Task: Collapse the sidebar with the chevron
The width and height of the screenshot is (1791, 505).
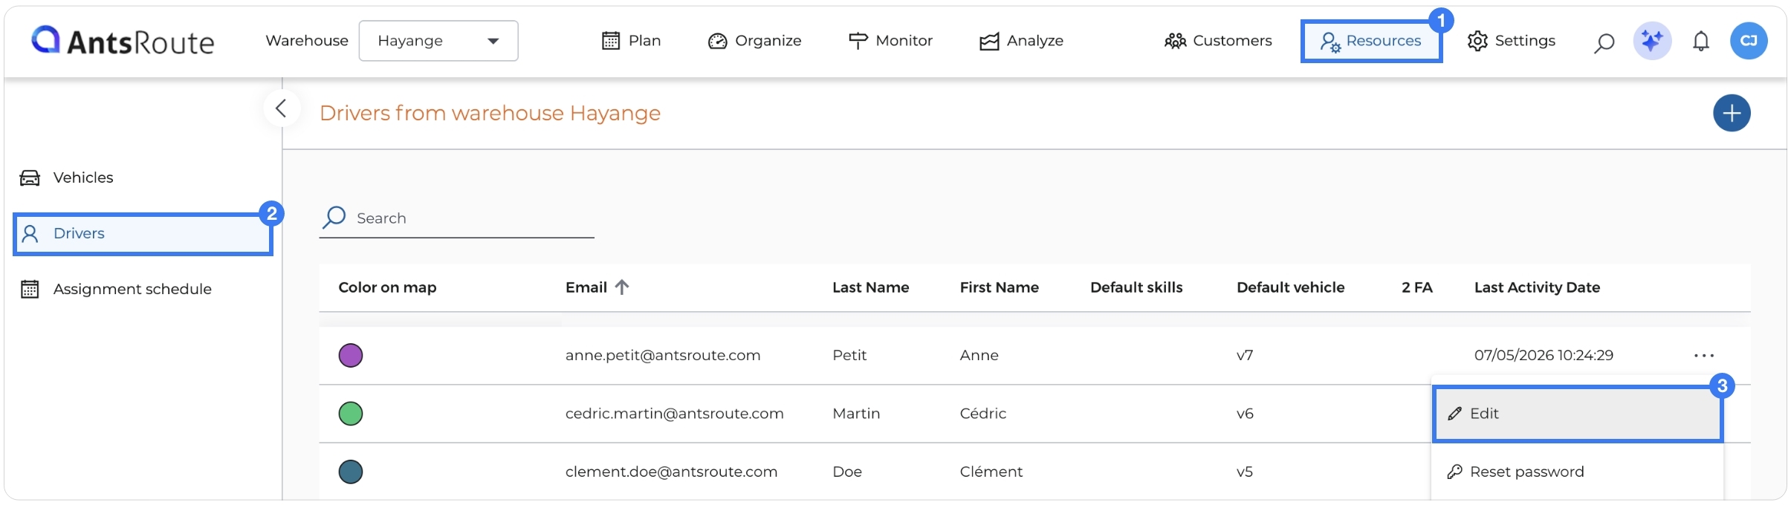Action: (x=281, y=108)
